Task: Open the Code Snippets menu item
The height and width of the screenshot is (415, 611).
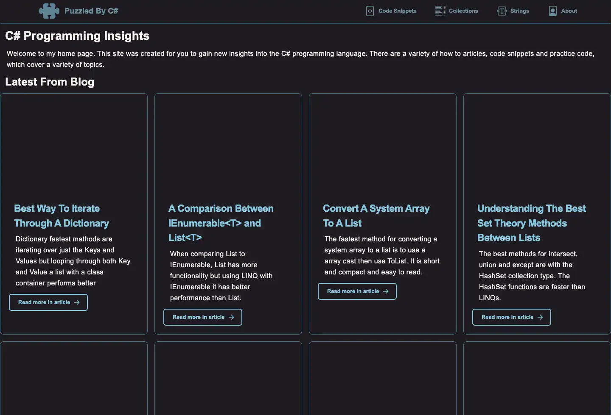Action: 397,11
